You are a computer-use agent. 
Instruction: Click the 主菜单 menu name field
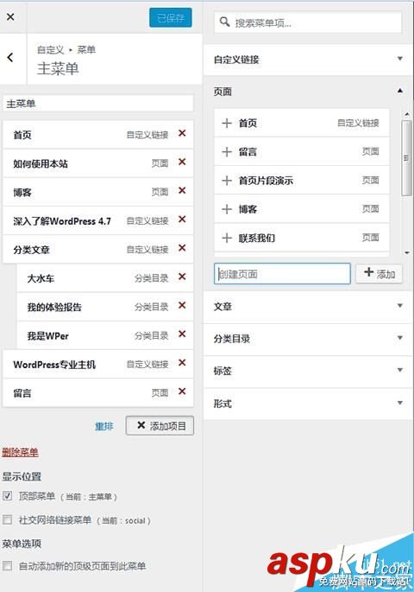tap(98, 103)
